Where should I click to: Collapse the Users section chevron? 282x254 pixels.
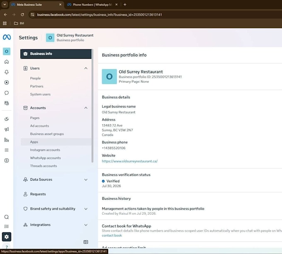[86, 68]
